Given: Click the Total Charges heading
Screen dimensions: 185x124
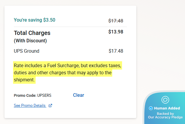Looking at the screenshot, I should tap(32, 33).
